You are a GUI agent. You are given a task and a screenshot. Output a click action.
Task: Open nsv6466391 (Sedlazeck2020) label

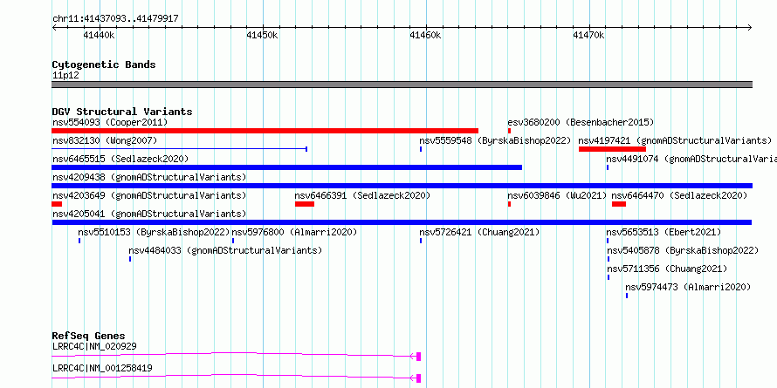362,195
